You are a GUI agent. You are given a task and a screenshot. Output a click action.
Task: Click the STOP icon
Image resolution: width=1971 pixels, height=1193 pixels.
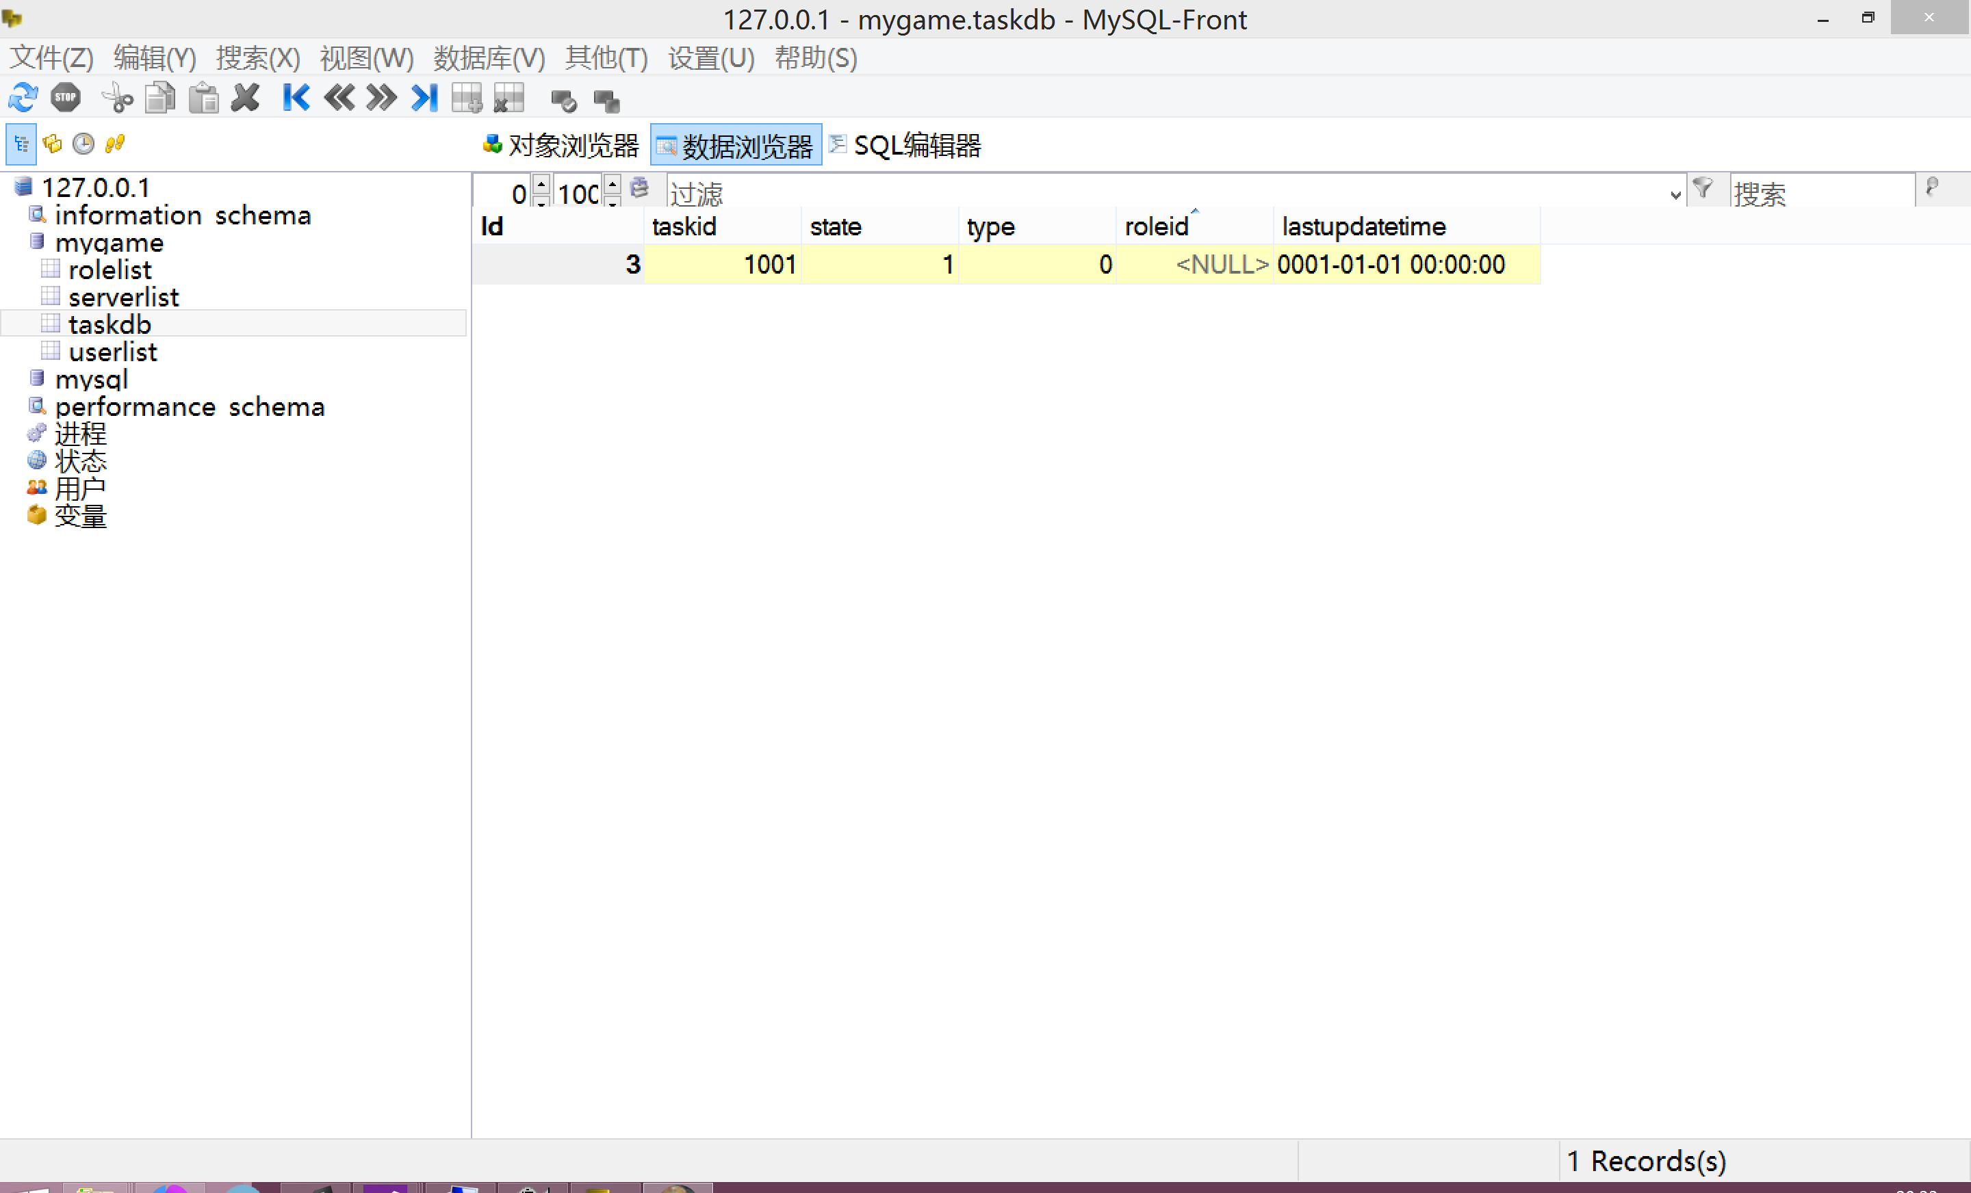tap(66, 99)
